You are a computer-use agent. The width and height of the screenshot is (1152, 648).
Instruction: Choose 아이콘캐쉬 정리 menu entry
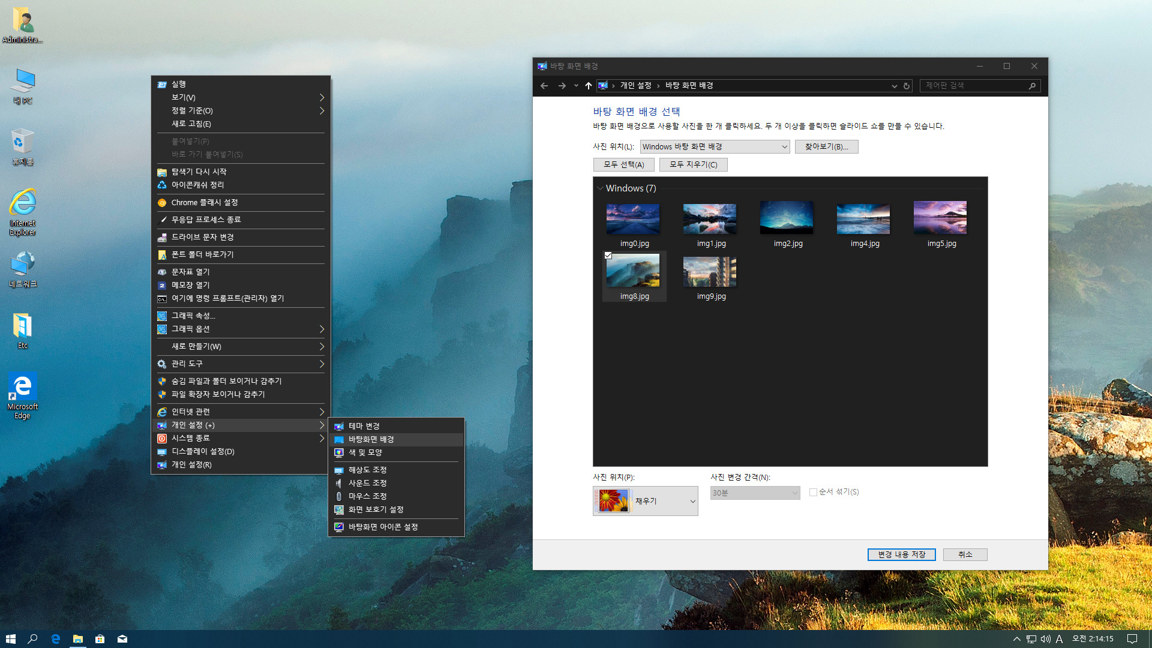pos(240,185)
